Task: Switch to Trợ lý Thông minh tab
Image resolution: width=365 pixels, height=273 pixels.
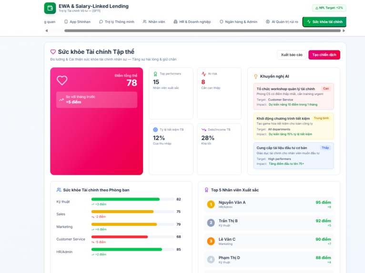Action: tap(117, 21)
